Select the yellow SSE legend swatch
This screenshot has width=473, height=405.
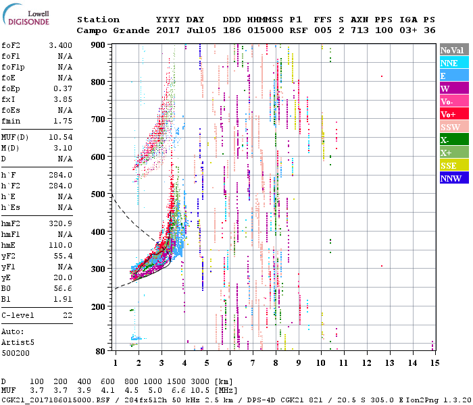pos(454,165)
